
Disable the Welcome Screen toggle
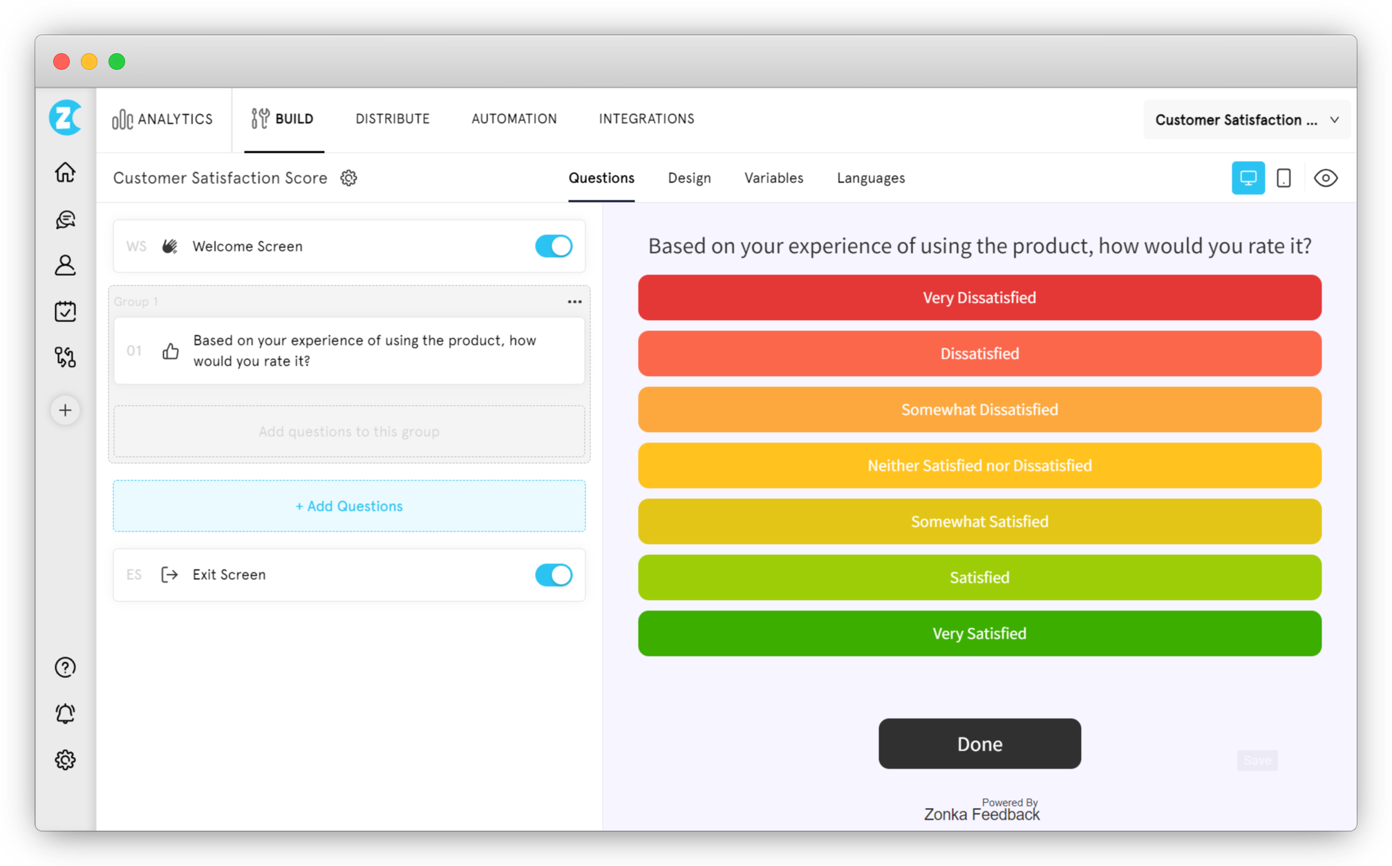[x=553, y=246]
